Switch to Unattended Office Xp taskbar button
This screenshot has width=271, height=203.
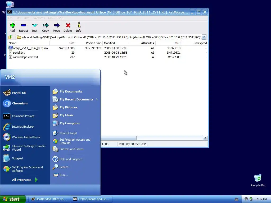[x=49, y=199]
